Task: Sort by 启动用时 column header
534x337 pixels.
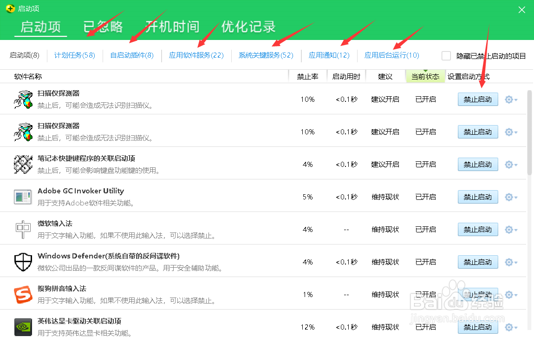Action: 346,77
